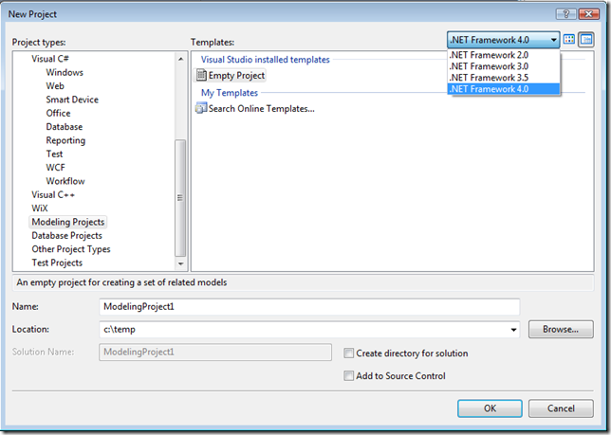Confirm with the OK button

point(490,408)
